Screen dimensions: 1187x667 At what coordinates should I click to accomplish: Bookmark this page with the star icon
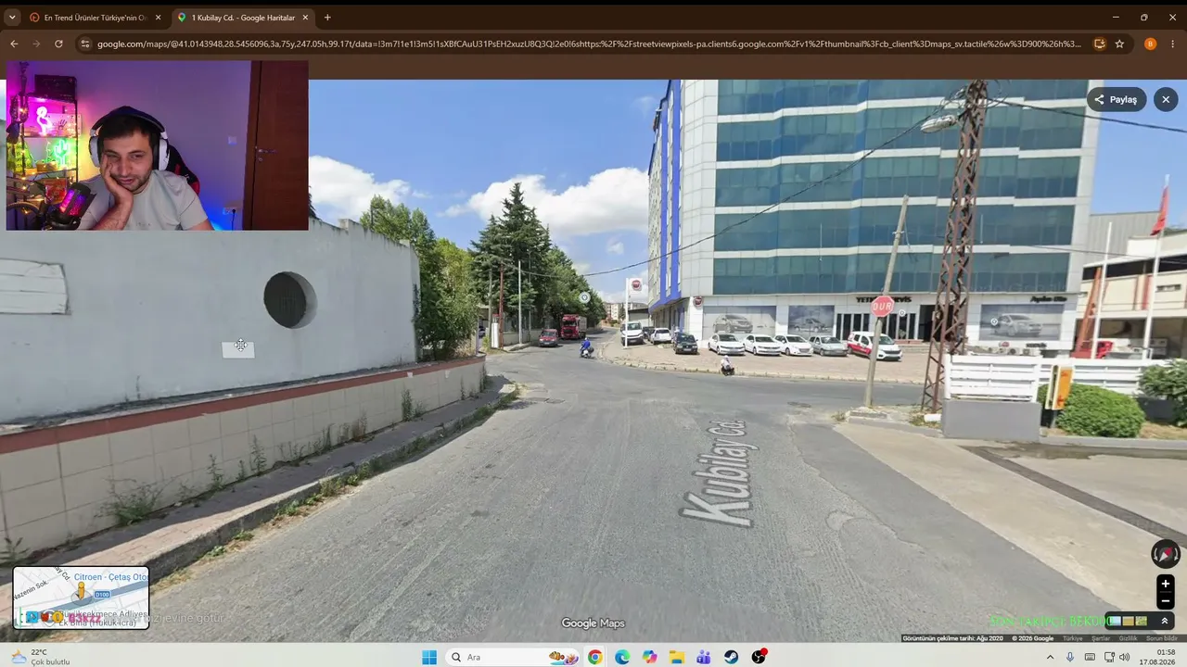[1119, 44]
